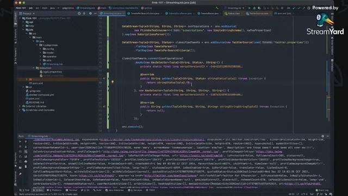Screen dimensions: 348x196
Task: Select log4j.properties in project tree
Action: click(x=51, y=72)
